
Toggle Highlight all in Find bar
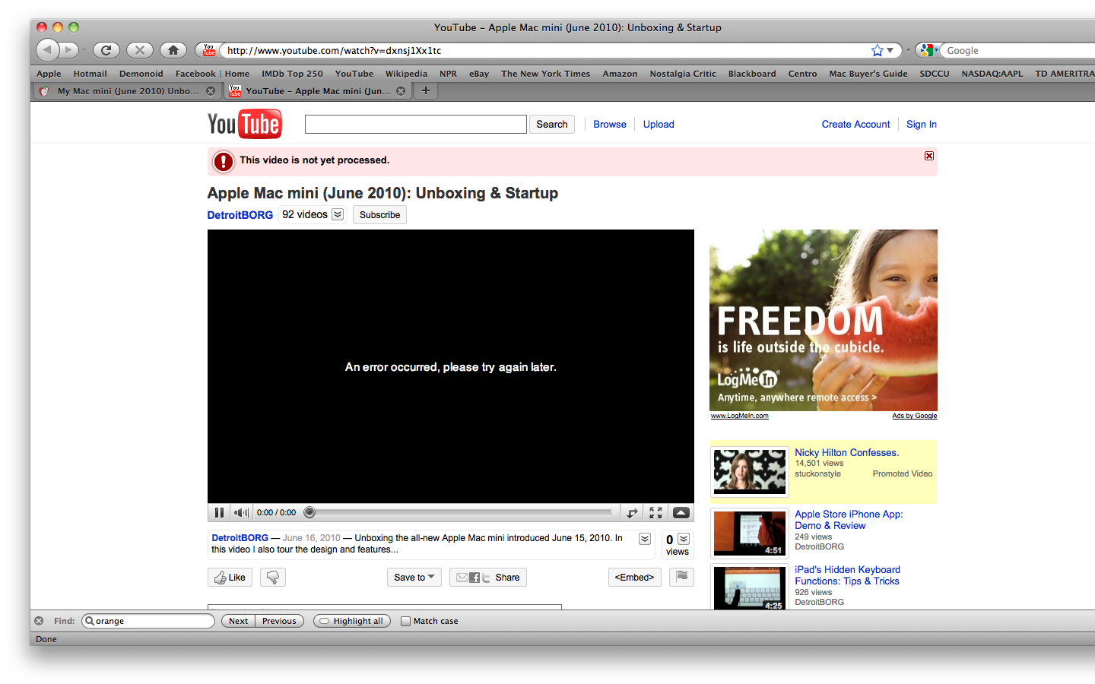(352, 621)
